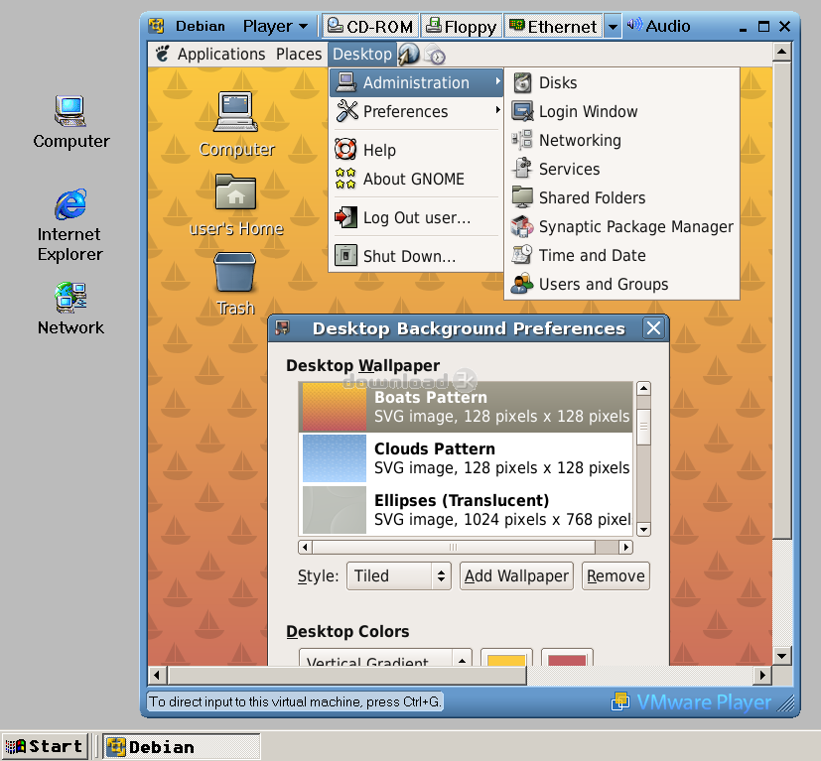Open the Computer icon on the Debian desktop
This screenshot has height=761, width=821.
coord(236,125)
